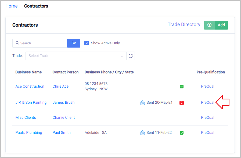
Task: Open contact person Charlie Client
Action: pyautogui.click(x=64, y=117)
